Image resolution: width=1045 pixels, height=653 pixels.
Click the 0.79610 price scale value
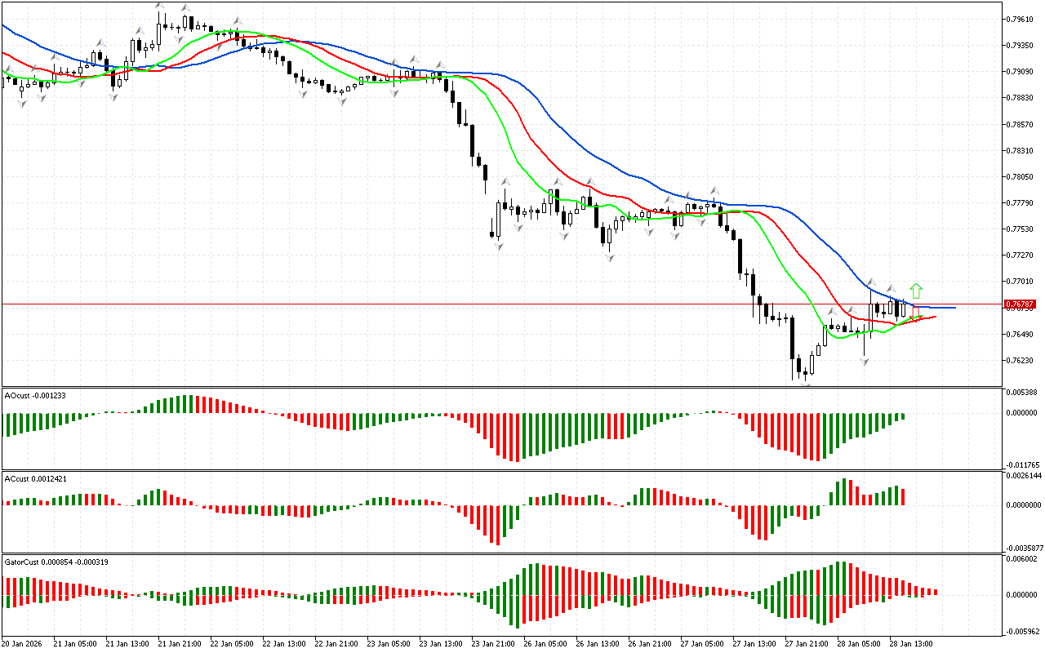click(x=1021, y=19)
